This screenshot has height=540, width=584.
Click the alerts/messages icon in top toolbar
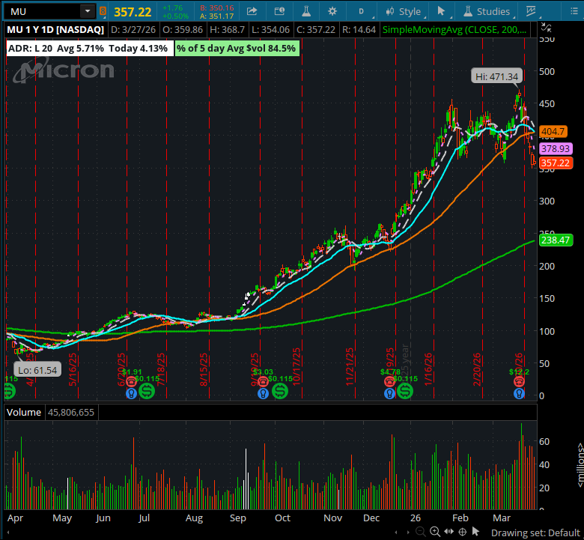click(x=279, y=11)
